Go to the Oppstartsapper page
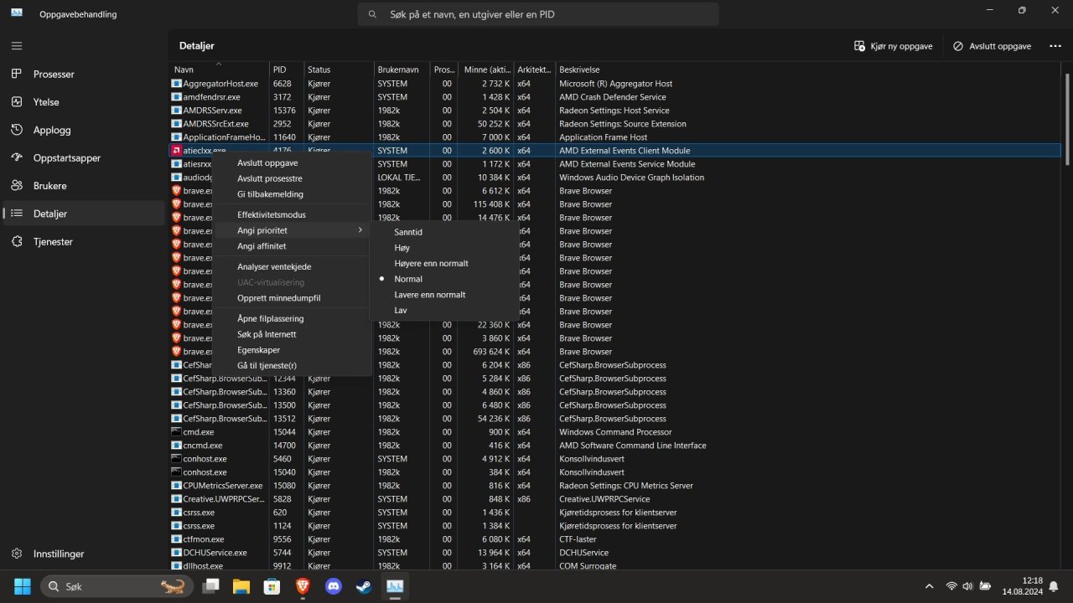Image resolution: width=1073 pixels, height=603 pixels. tap(66, 157)
